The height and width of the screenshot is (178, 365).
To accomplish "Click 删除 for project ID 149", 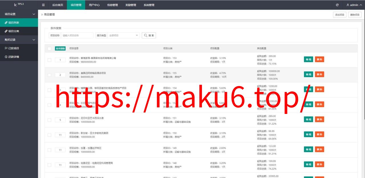I will [319, 149].
